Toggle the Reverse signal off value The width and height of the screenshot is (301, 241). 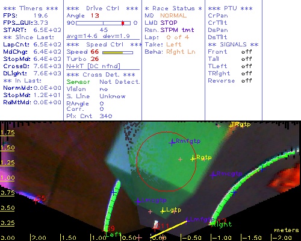(246, 81)
